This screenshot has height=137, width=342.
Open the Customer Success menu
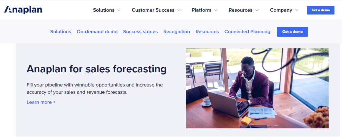(153, 10)
